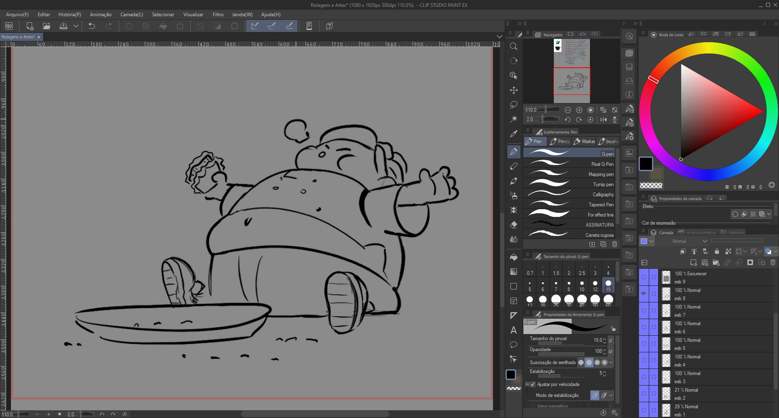Select the Airbrush tool
779x418 pixels.
(514, 195)
